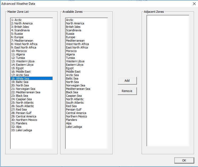Screen dimensions: 198x167
Task: Pick Europe in Available Zones
Action: tap(87, 37)
